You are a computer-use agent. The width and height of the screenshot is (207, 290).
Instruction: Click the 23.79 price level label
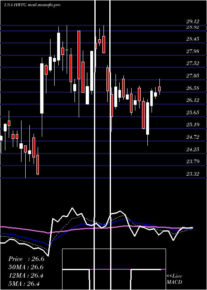click(193, 161)
